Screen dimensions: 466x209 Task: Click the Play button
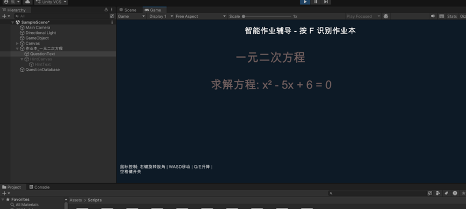point(305,2)
